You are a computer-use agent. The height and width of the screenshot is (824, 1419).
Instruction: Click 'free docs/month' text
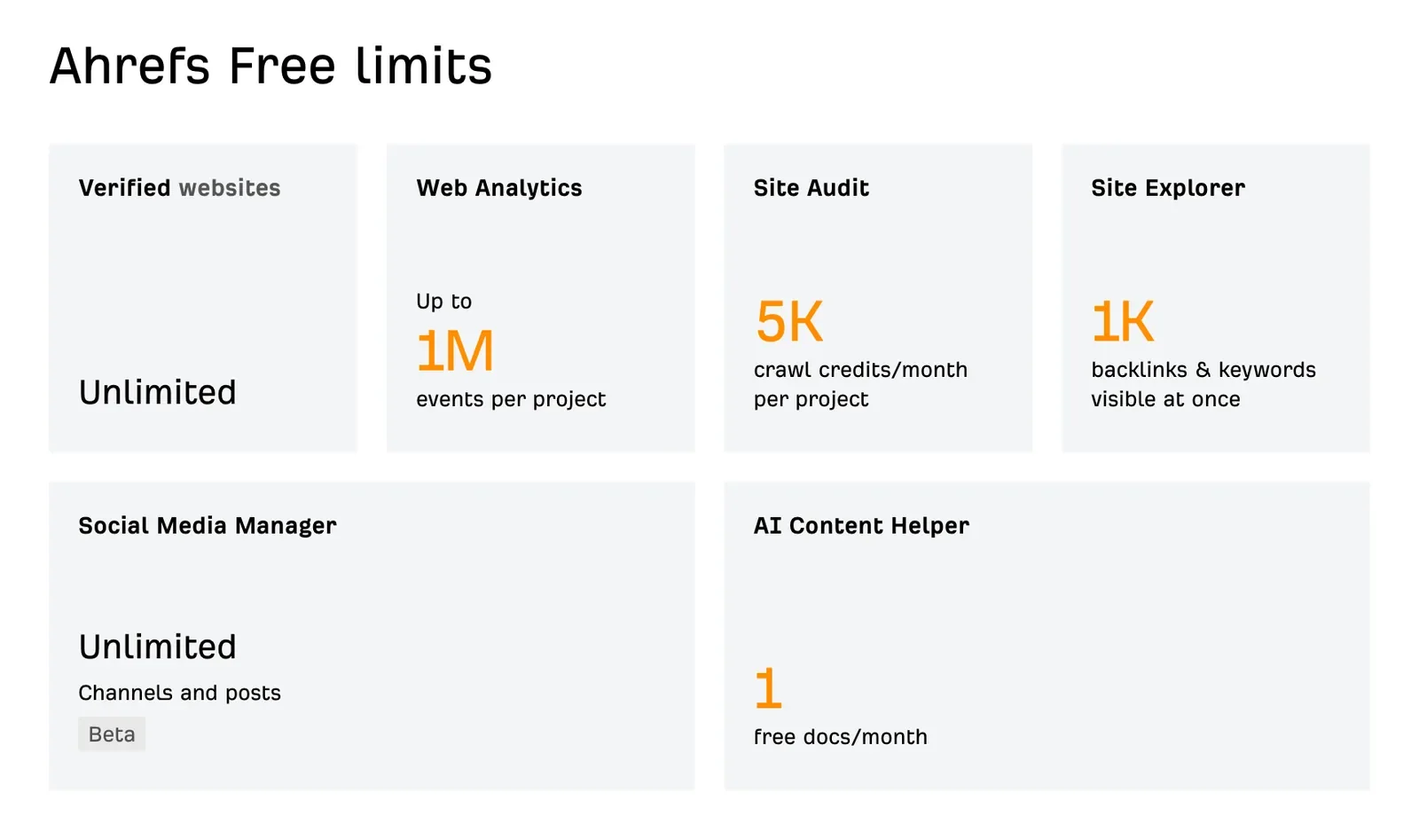(x=840, y=737)
